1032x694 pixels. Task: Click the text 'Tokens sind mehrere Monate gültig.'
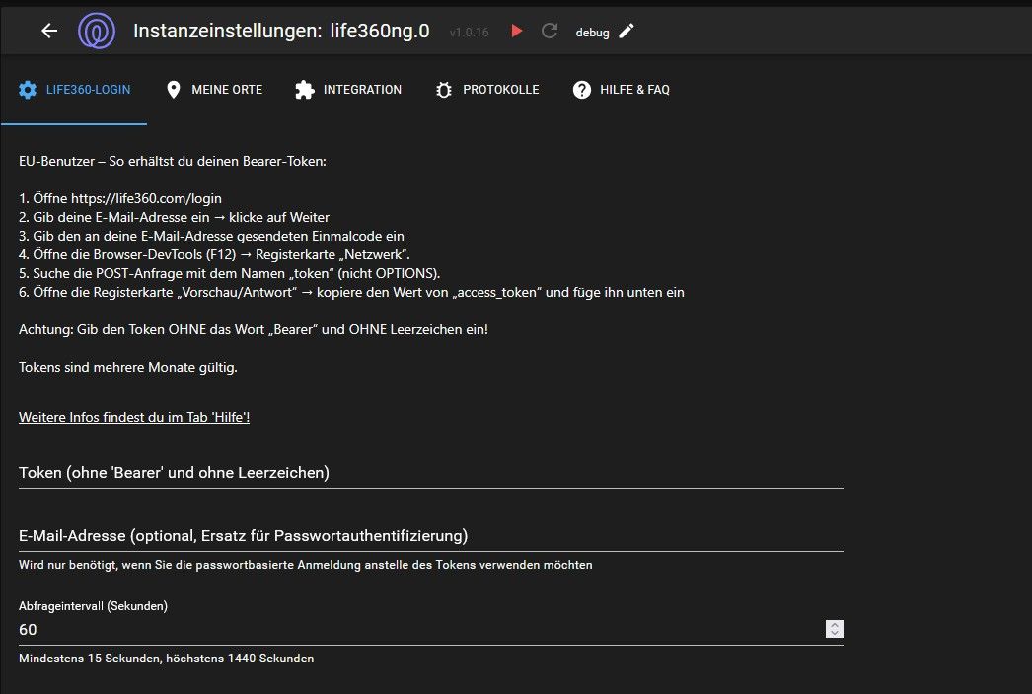tap(127, 367)
